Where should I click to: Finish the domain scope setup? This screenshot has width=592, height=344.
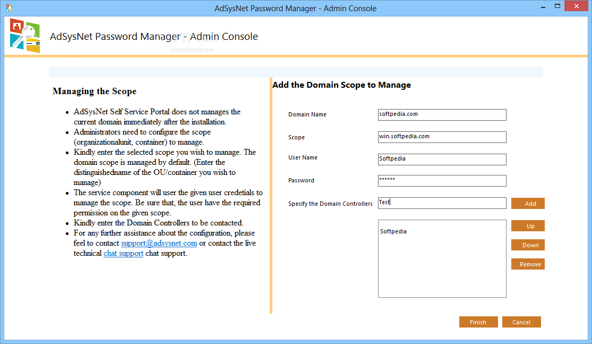(478, 322)
